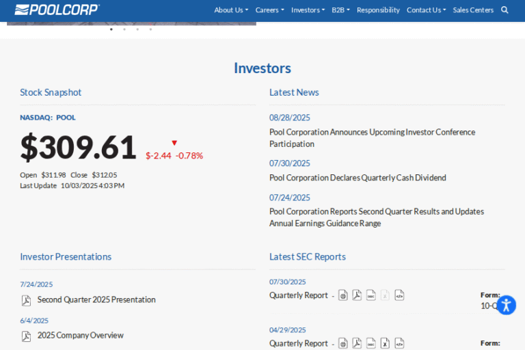Download Word doc of 07/30/2025 Quarterly Report
The height and width of the screenshot is (350, 525).
(x=371, y=295)
